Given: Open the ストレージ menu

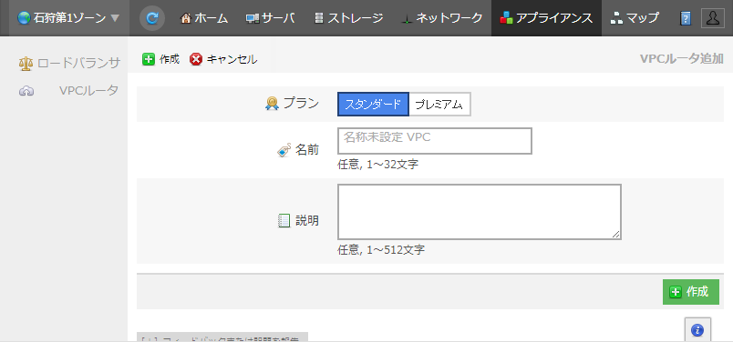Looking at the screenshot, I should 349,18.
